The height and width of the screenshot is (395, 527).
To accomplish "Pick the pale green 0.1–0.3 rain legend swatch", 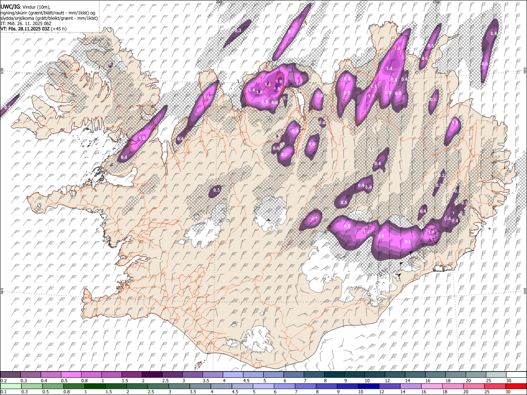I will pos(10,386).
